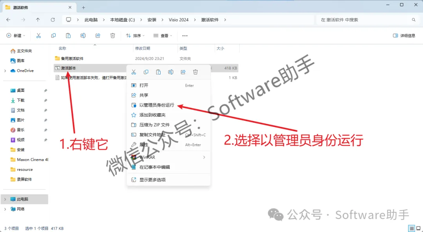Select 添加到收藏夹 in context menu
Viewport: 423px width, 232px height.
coord(168,115)
